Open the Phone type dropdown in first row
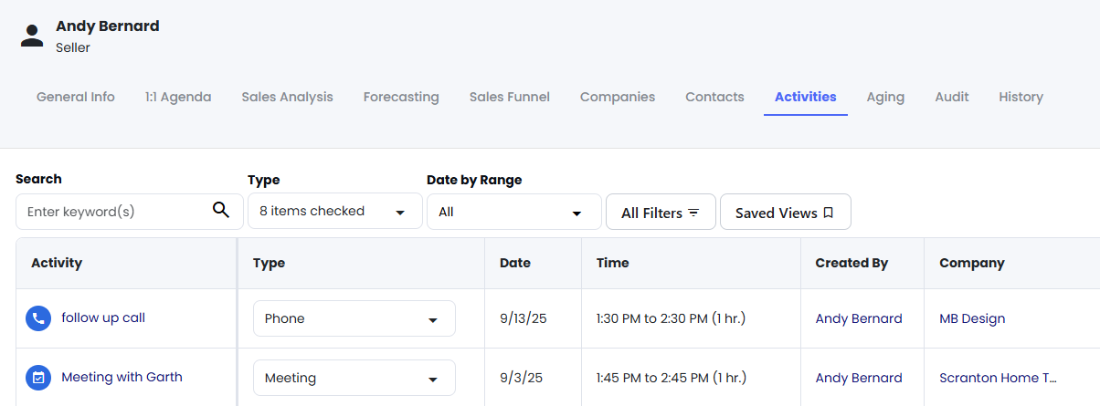Screen dimensions: 1100x406 point(354,318)
